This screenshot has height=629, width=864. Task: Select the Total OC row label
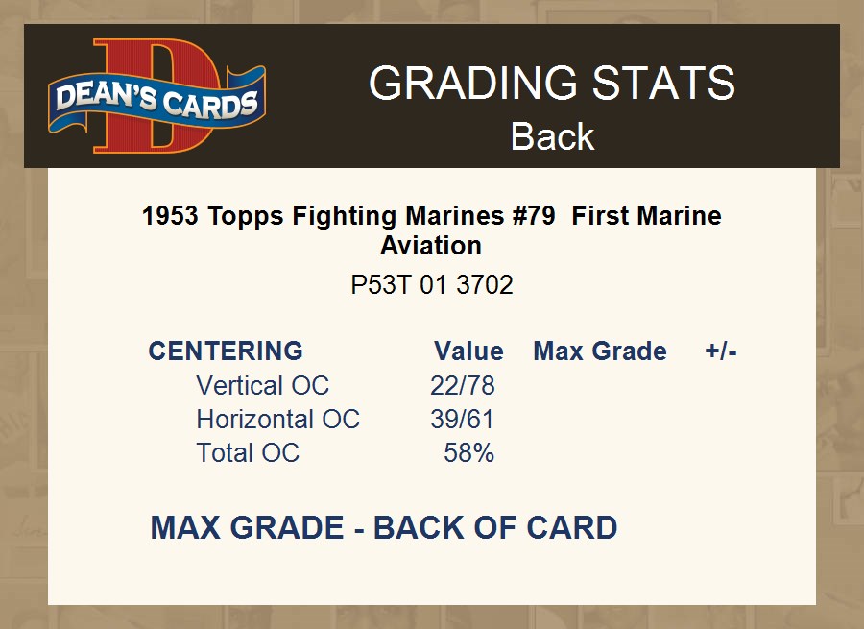pos(248,453)
